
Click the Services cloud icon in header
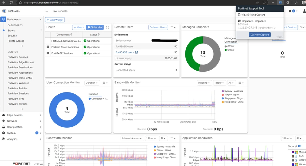pyautogui.click(x=55, y=11)
